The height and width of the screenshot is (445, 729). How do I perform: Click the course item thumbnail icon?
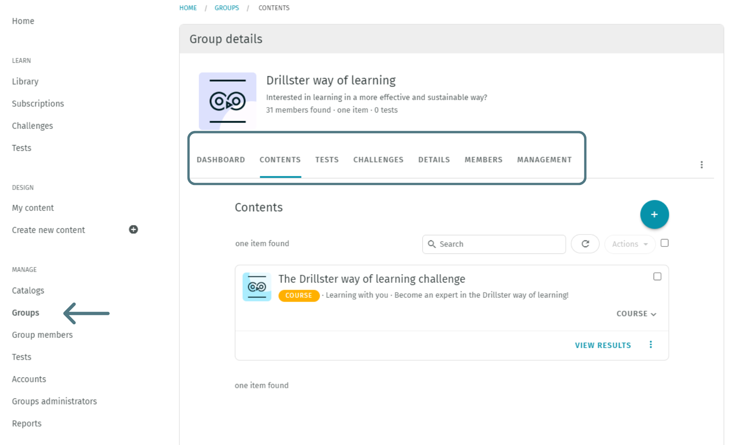[x=256, y=287]
